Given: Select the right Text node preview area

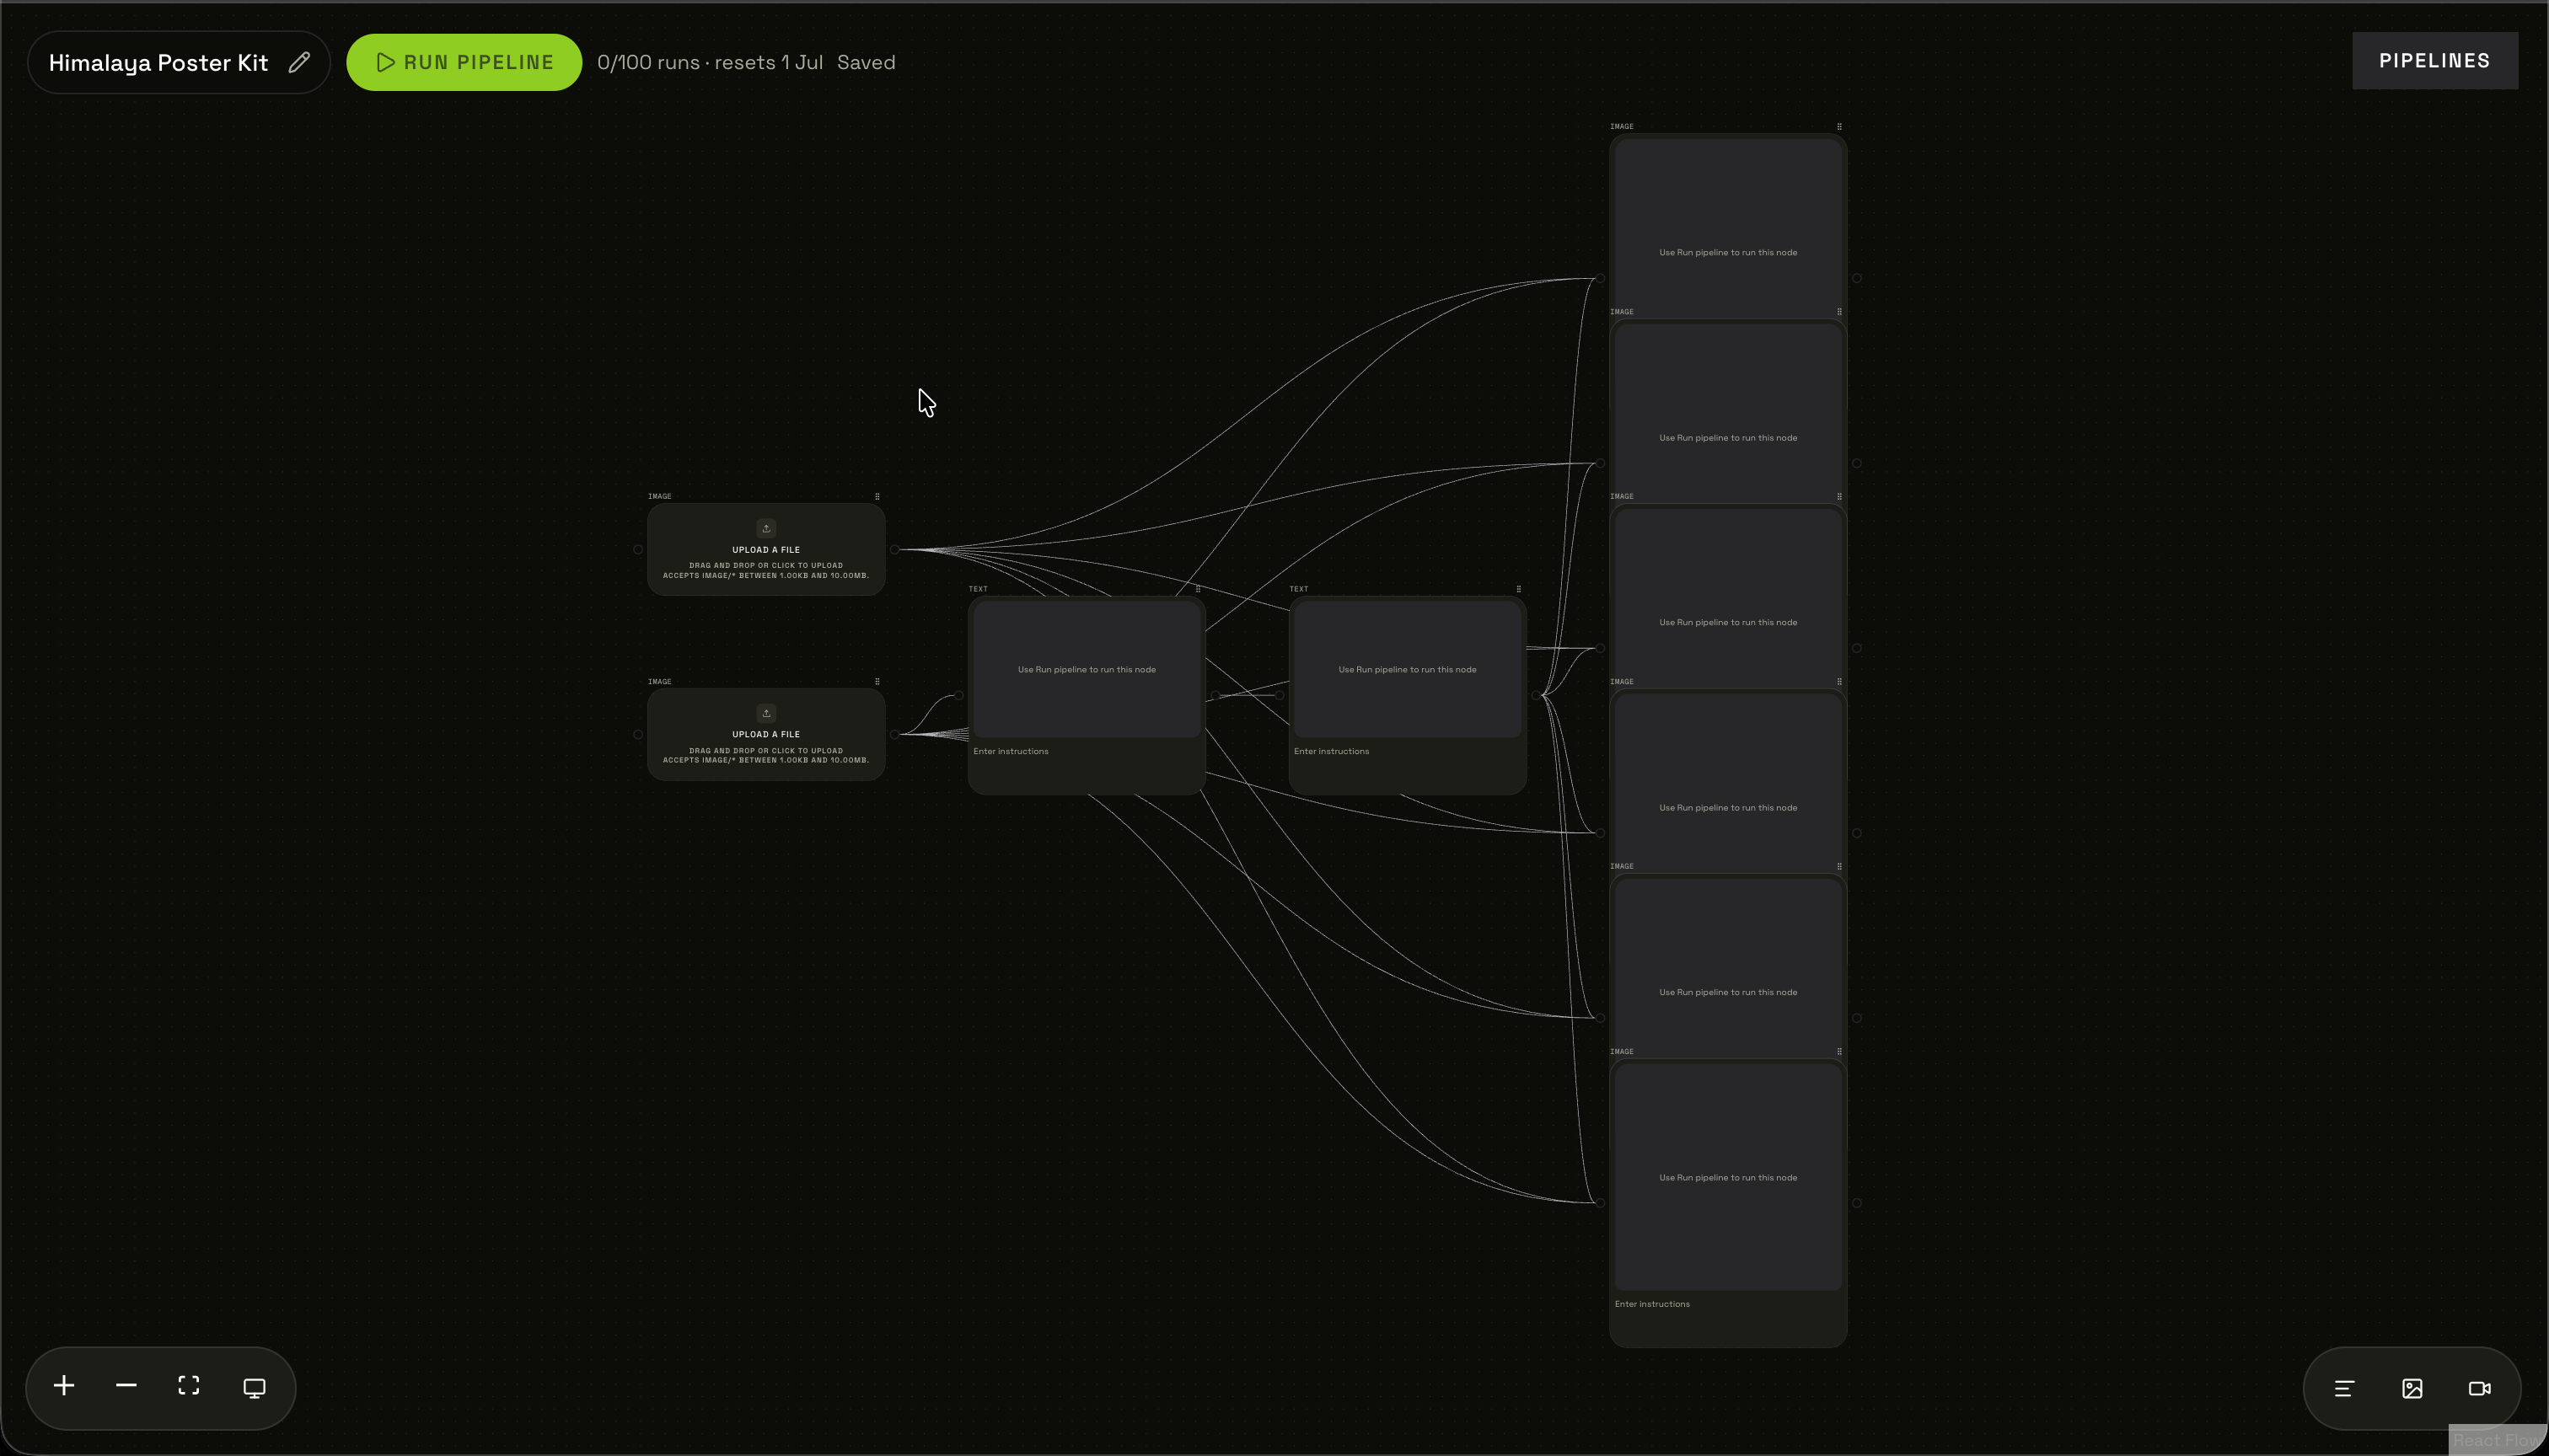Looking at the screenshot, I should 1408,669.
